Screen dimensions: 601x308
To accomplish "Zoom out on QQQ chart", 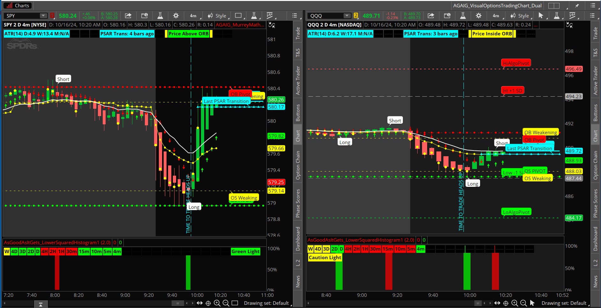I will [523, 303].
